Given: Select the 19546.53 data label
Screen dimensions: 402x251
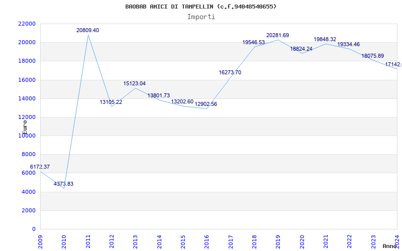Looking at the screenshot, I should (254, 43).
